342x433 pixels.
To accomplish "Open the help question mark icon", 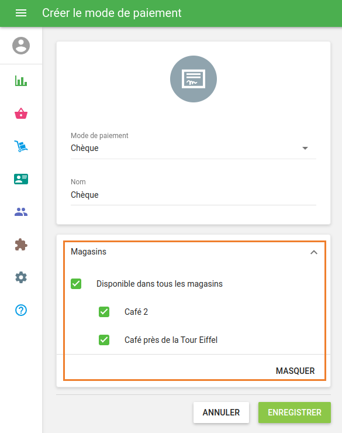I will 21,310.
